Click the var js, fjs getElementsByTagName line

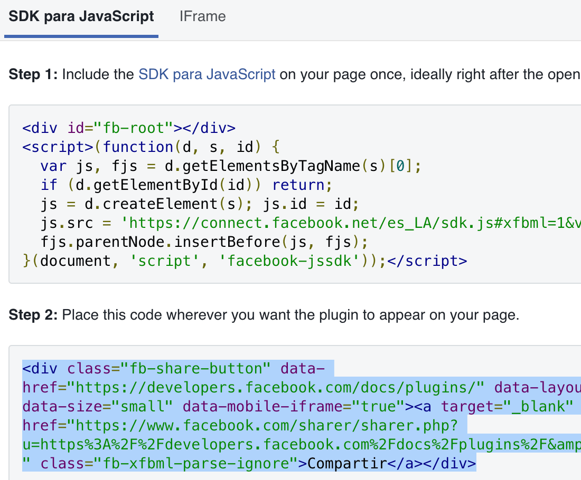(x=231, y=166)
